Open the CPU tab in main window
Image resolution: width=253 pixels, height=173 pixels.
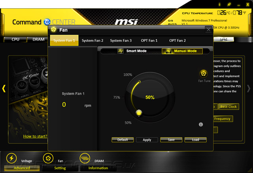(x=15, y=39)
